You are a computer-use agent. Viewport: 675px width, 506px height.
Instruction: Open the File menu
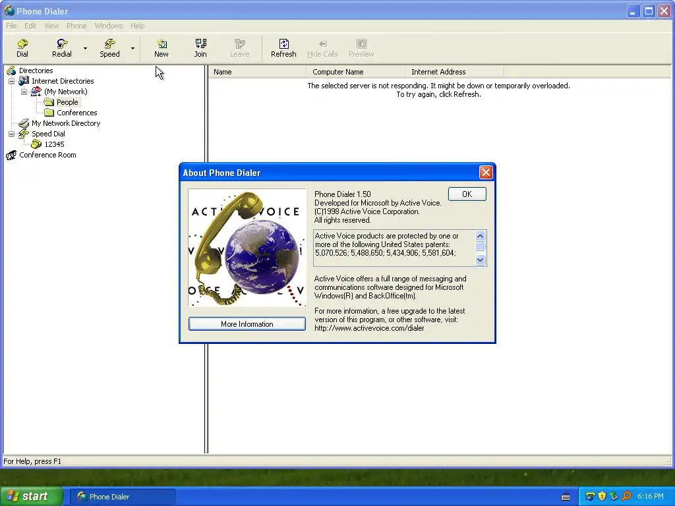[x=11, y=26]
